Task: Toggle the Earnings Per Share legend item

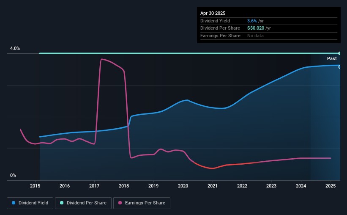Action: coord(142,203)
